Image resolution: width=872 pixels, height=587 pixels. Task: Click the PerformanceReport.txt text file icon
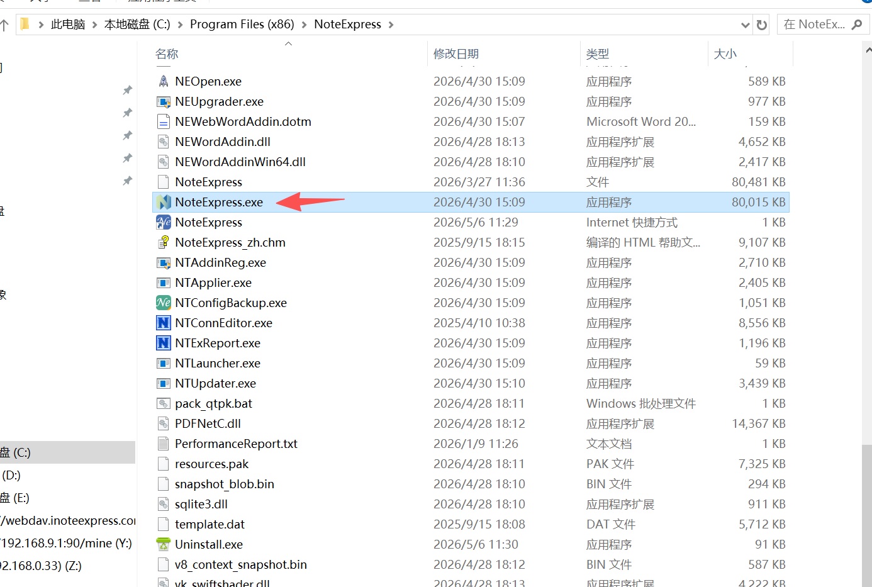coord(164,444)
